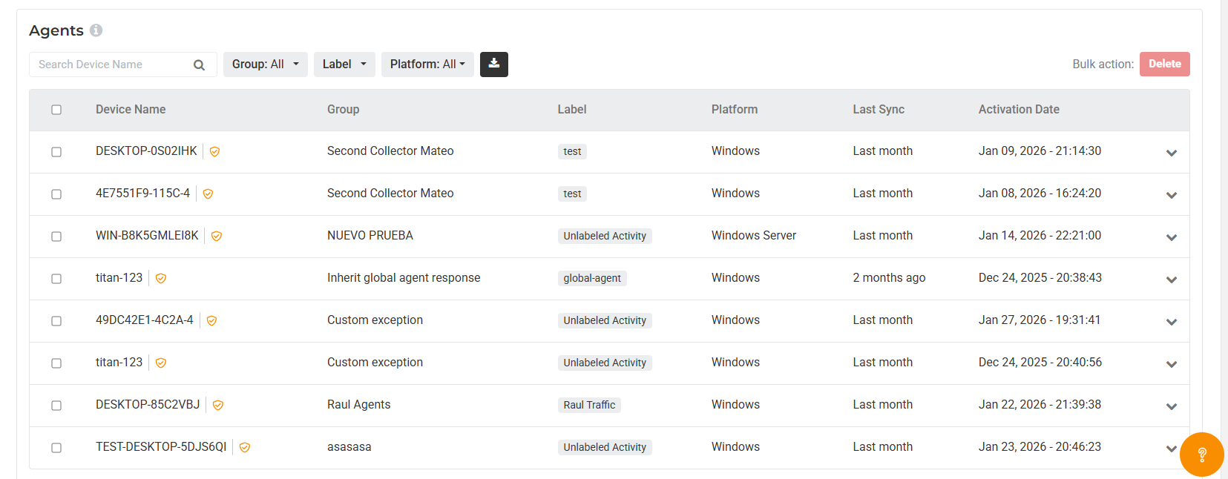Click shield icon next to DESKTOP-0S02IHK
This screenshot has height=479, width=1228.
214,152
